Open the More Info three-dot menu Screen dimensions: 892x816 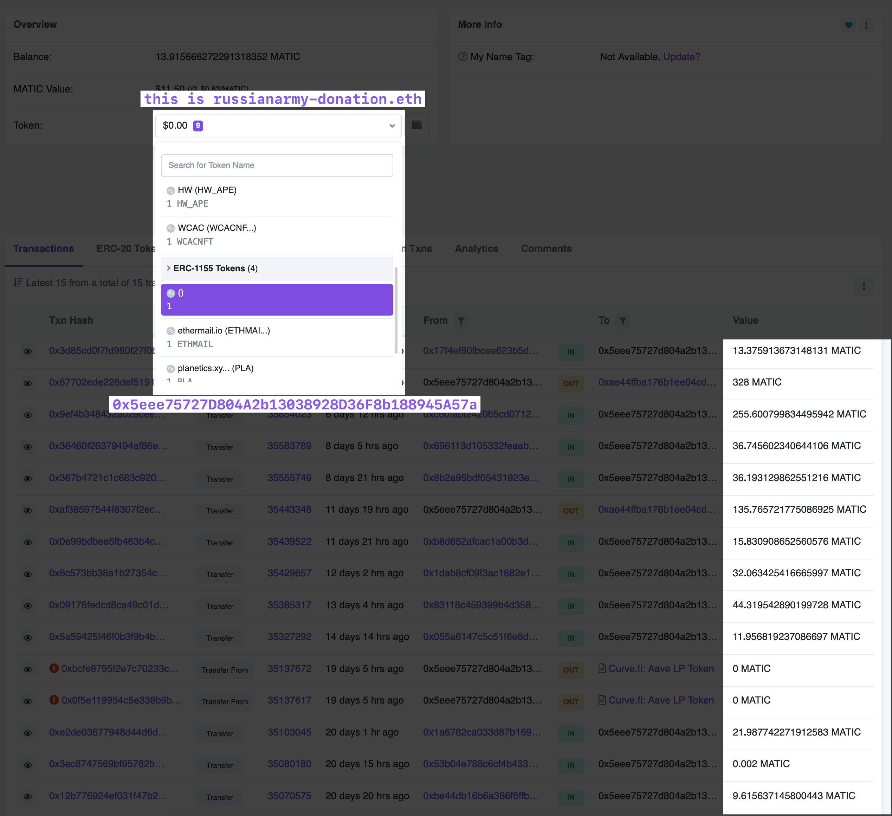tap(866, 25)
